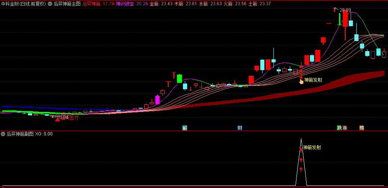Viewport: 388px width, 188px height.
Task: Click the 神识锁定: 20.25 value
Action: click(132, 4)
